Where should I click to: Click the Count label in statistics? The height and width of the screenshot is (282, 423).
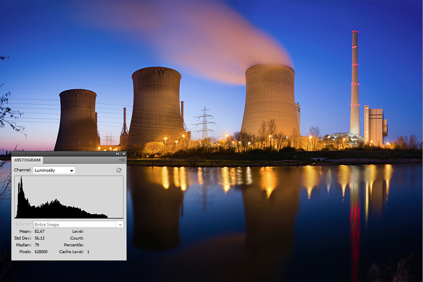pos(77,238)
